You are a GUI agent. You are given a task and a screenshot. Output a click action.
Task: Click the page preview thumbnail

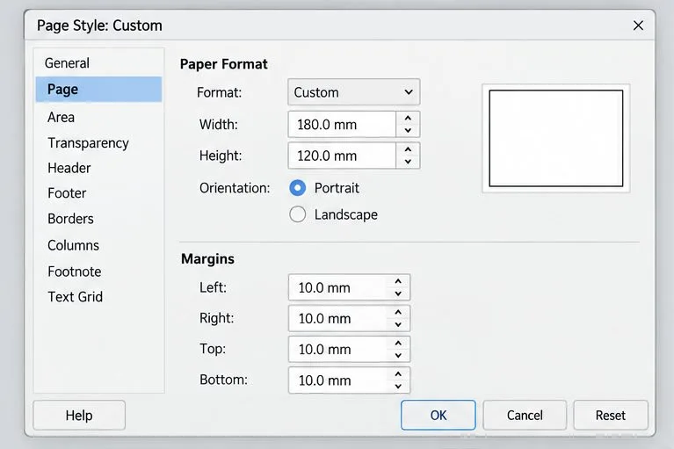(x=555, y=138)
